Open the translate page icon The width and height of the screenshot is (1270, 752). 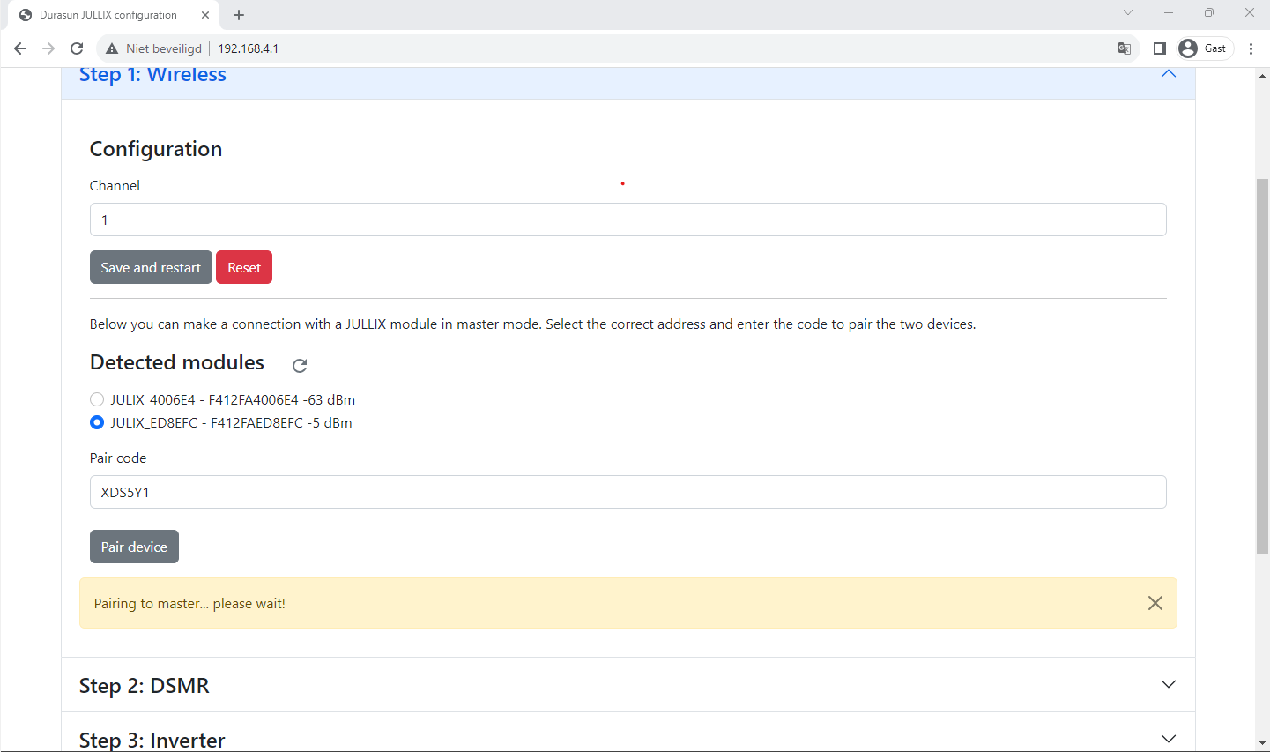(1125, 48)
